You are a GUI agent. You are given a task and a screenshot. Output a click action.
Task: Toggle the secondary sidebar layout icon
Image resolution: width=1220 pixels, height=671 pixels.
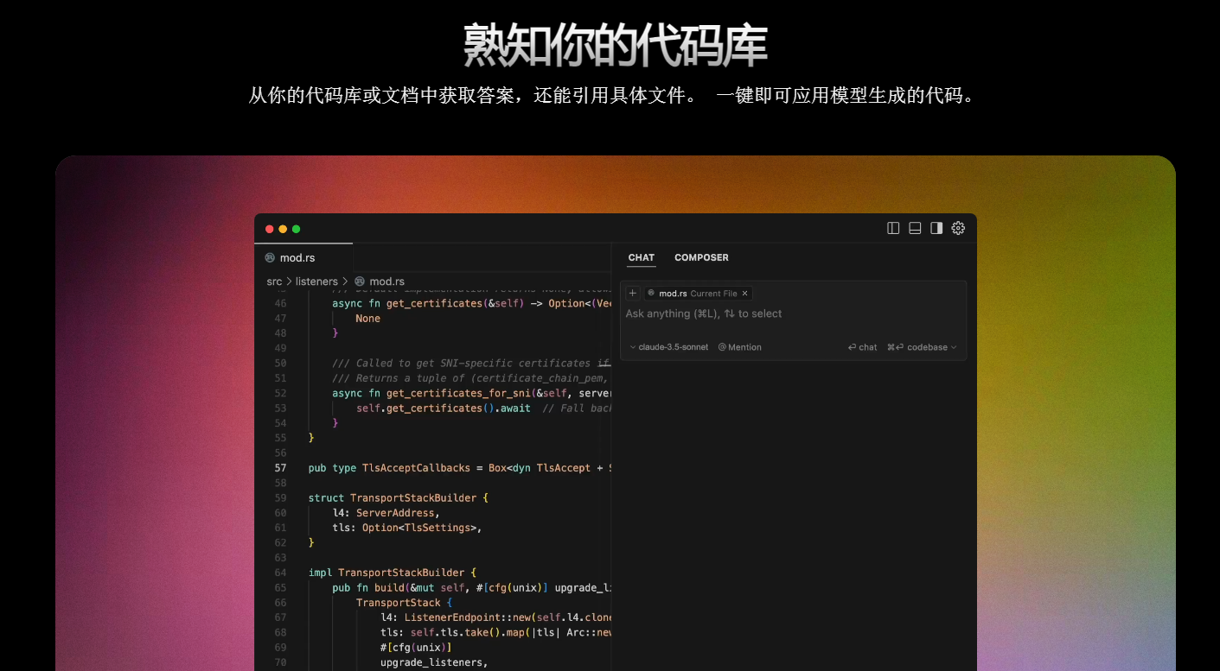[x=936, y=228]
